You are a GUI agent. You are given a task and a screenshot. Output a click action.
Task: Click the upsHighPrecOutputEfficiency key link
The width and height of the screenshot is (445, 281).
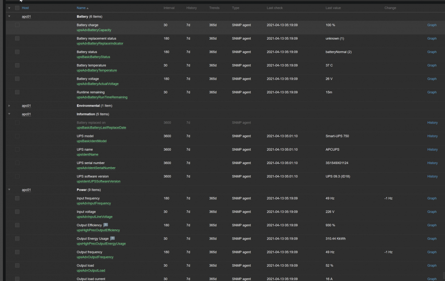tap(98, 230)
